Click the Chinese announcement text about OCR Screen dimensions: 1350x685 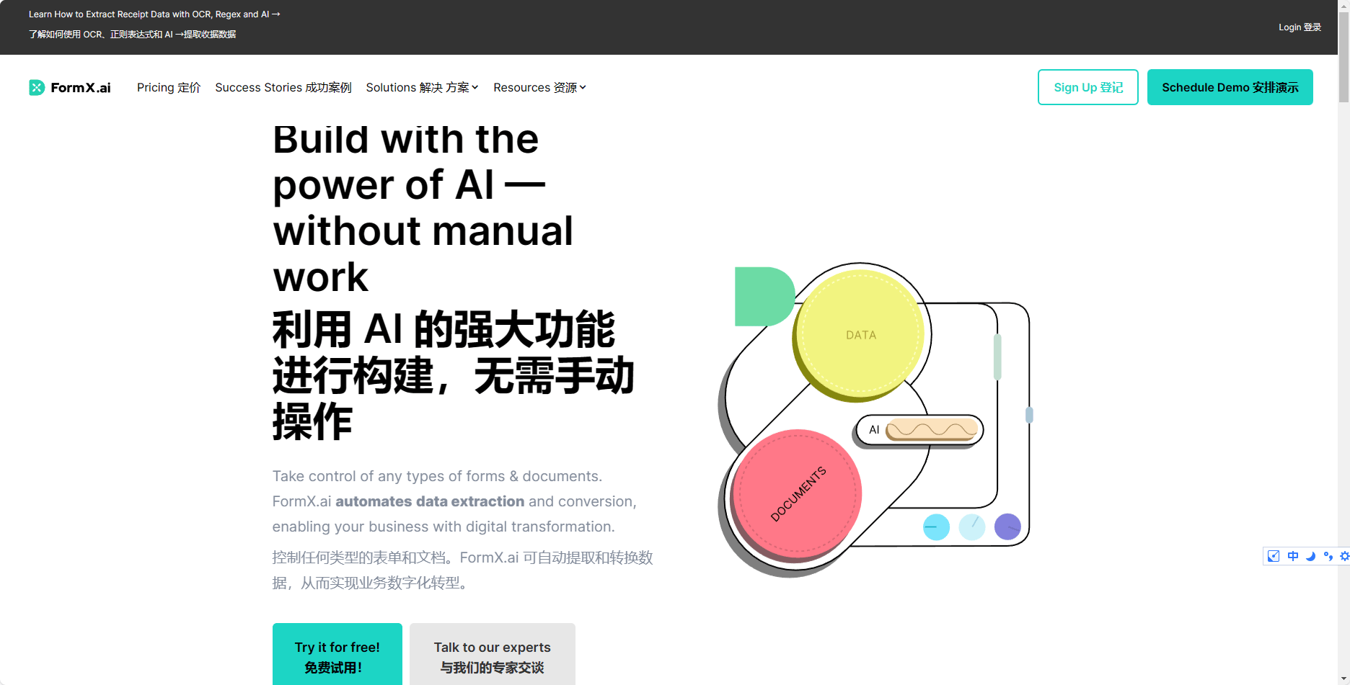coord(132,35)
